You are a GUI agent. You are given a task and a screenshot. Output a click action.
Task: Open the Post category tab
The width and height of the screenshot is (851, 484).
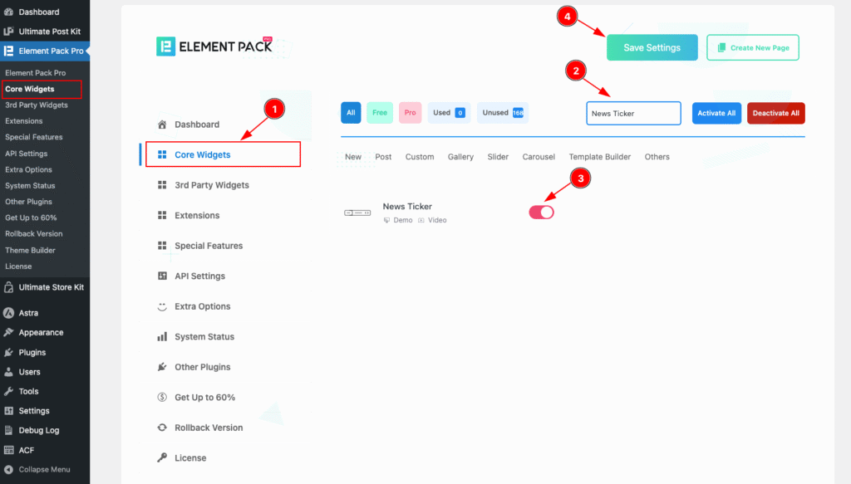(383, 157)
